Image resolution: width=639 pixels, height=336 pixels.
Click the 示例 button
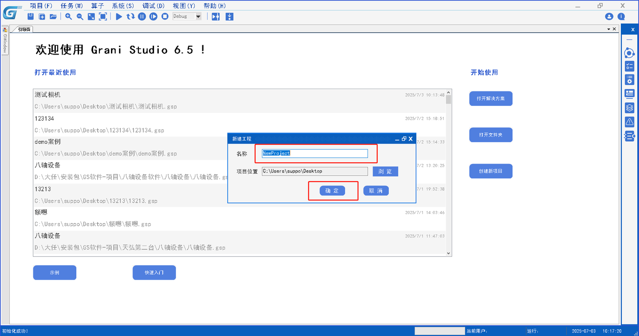click(x=55, y=273)
